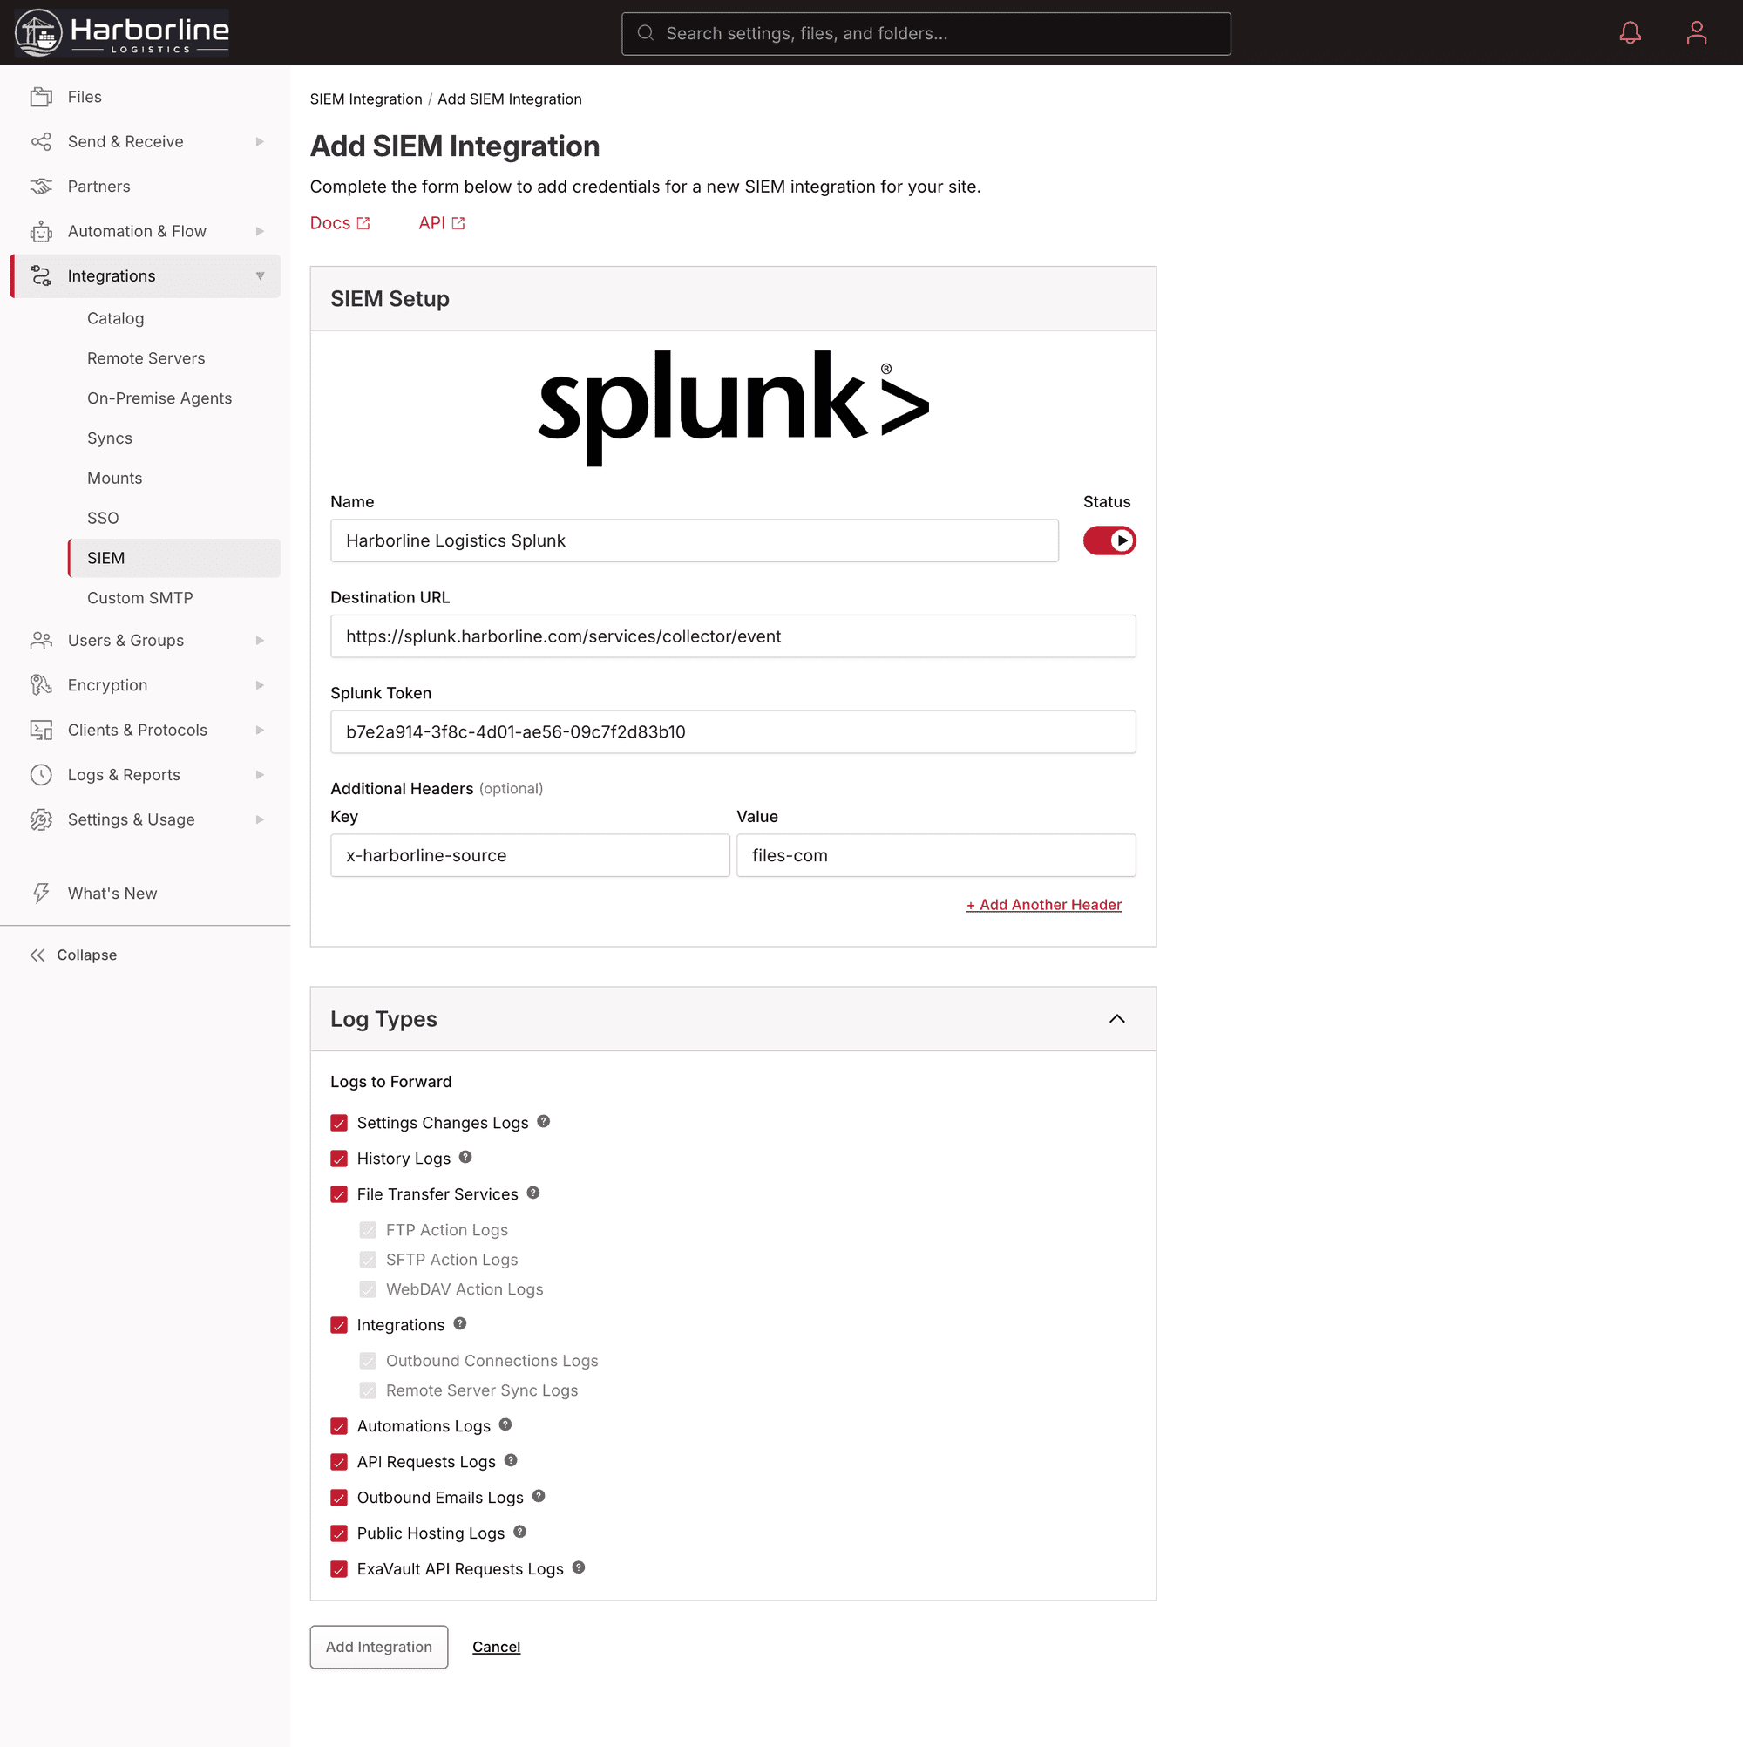Uncheck API Requests Logs checkbox

pos(339,1462)
